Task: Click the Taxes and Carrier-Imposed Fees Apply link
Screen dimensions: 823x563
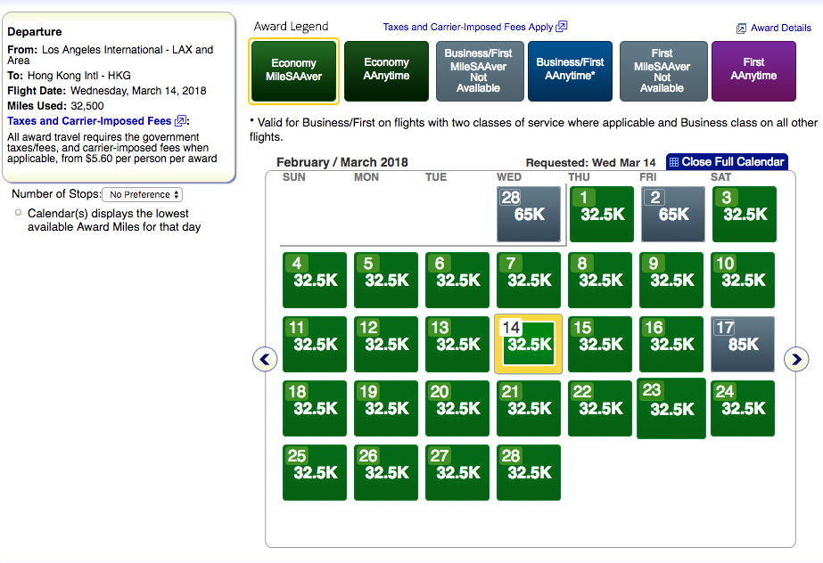Action: point(468,28)
